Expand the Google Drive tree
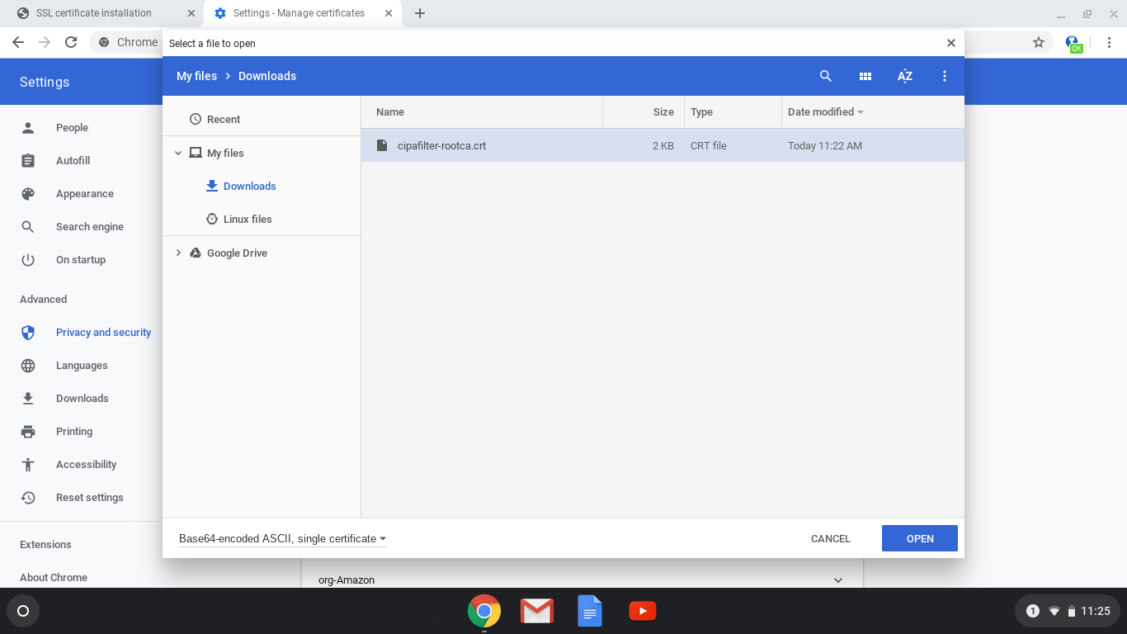 pyautogui.click(x=178, y=253)
